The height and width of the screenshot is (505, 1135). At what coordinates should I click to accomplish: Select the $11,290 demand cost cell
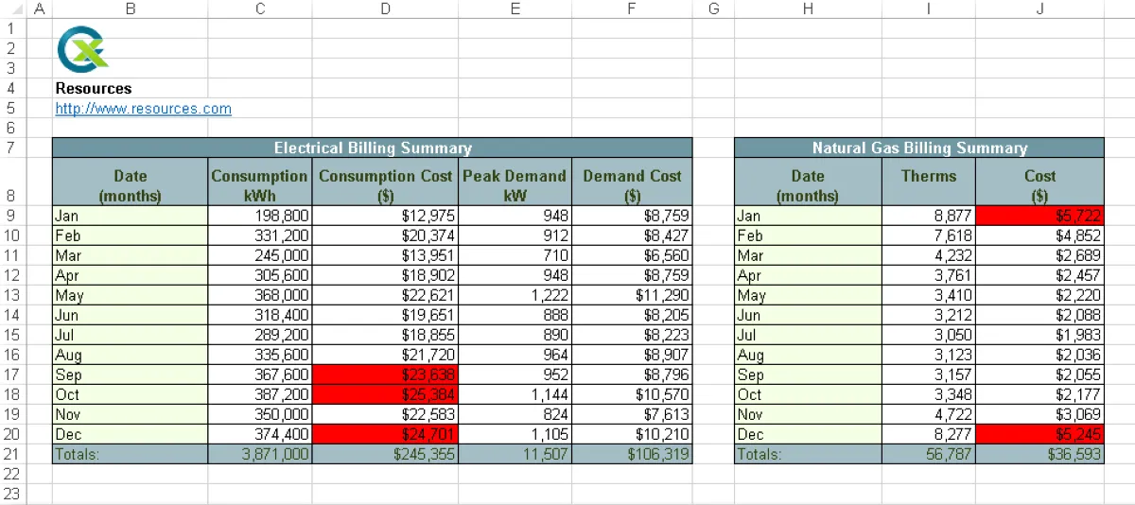pos(632,295)
